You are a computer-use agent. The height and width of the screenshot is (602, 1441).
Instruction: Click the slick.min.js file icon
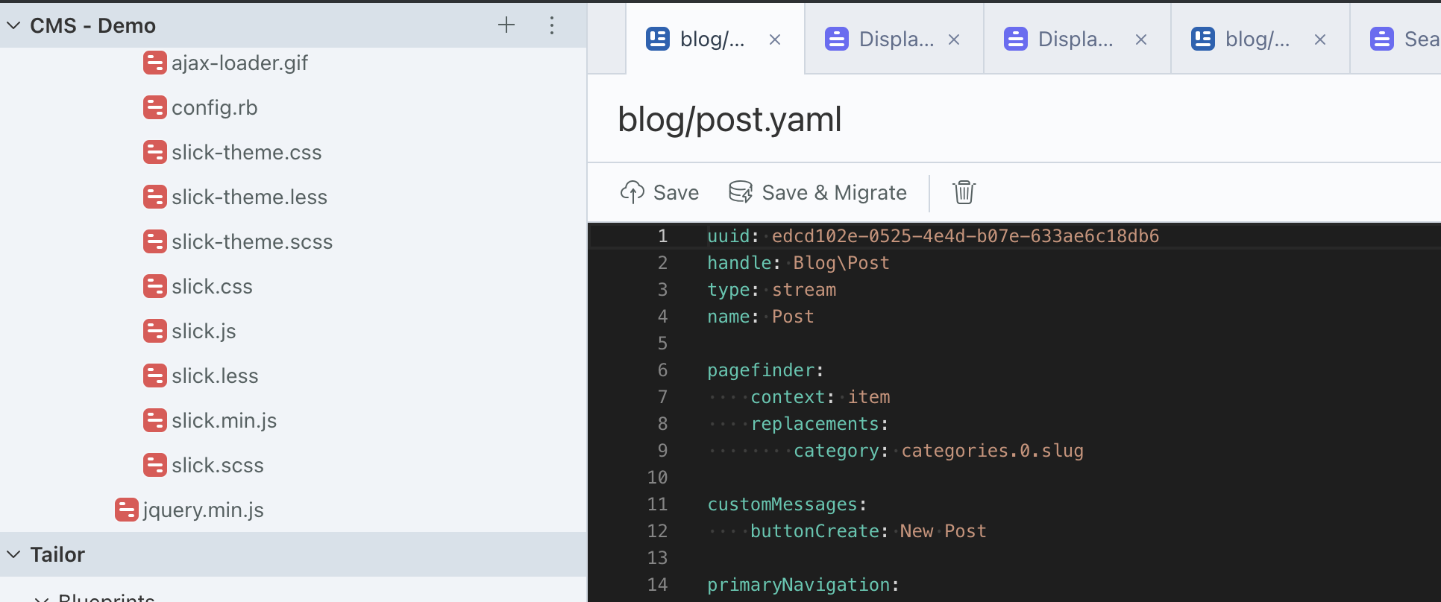tap(154, 420)
